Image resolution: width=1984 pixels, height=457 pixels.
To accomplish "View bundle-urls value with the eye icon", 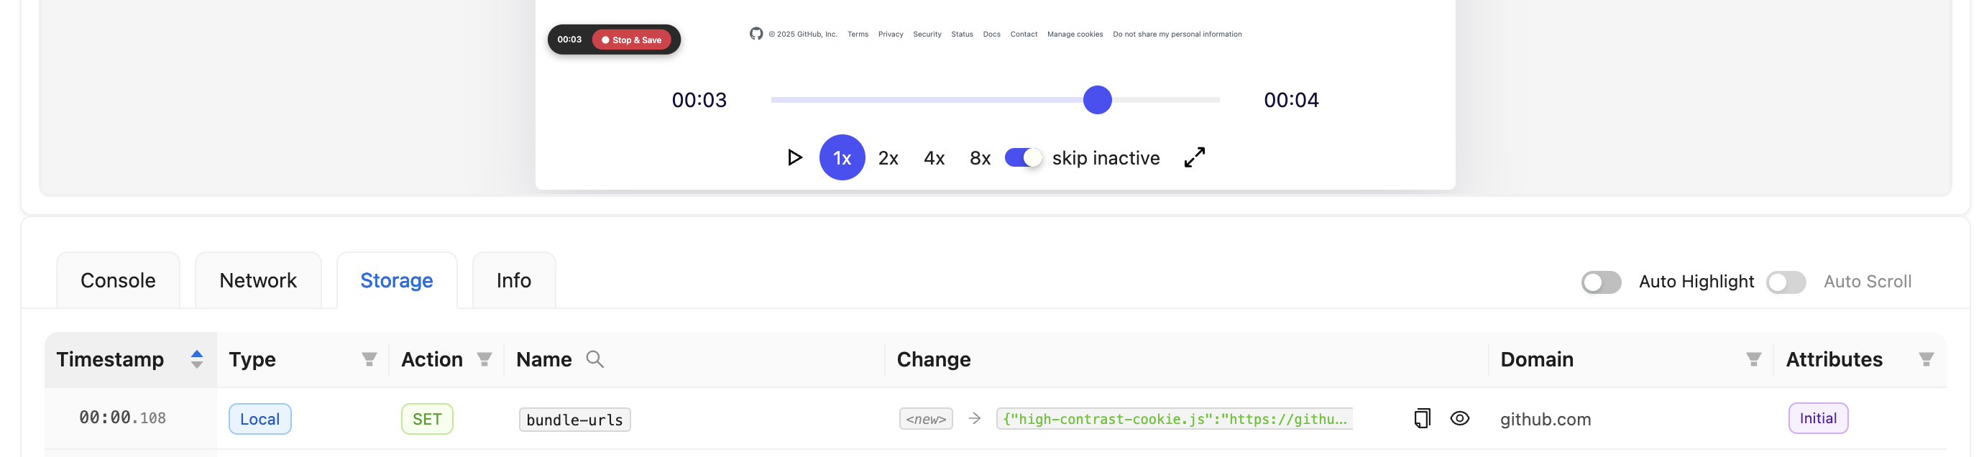I will (1459, 418).
